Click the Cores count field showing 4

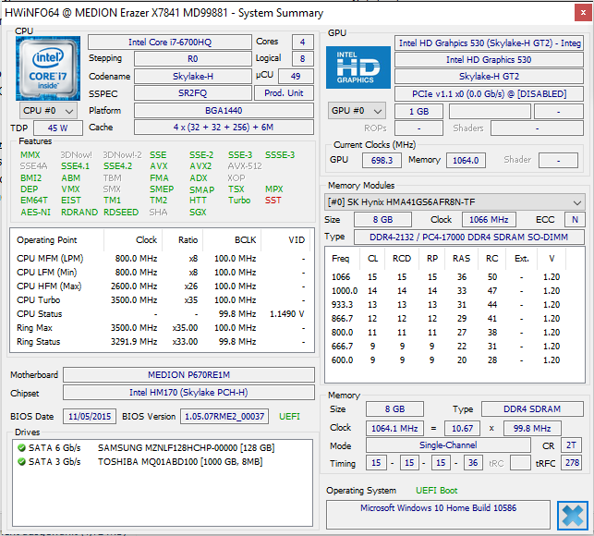(x=302, y=43)
